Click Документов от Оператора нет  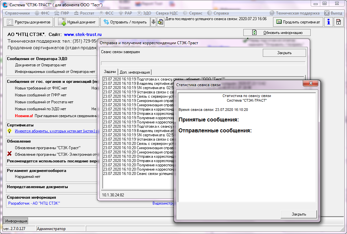click(41, 65)
